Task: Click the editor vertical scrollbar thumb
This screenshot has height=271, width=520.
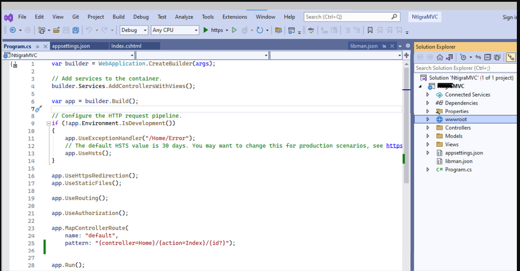Action: tap(406, 125)
